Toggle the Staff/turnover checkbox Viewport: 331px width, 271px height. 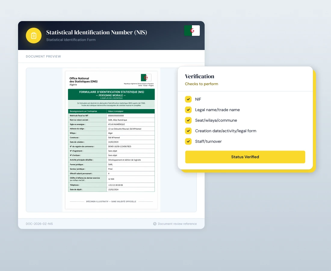pos(188,142)
